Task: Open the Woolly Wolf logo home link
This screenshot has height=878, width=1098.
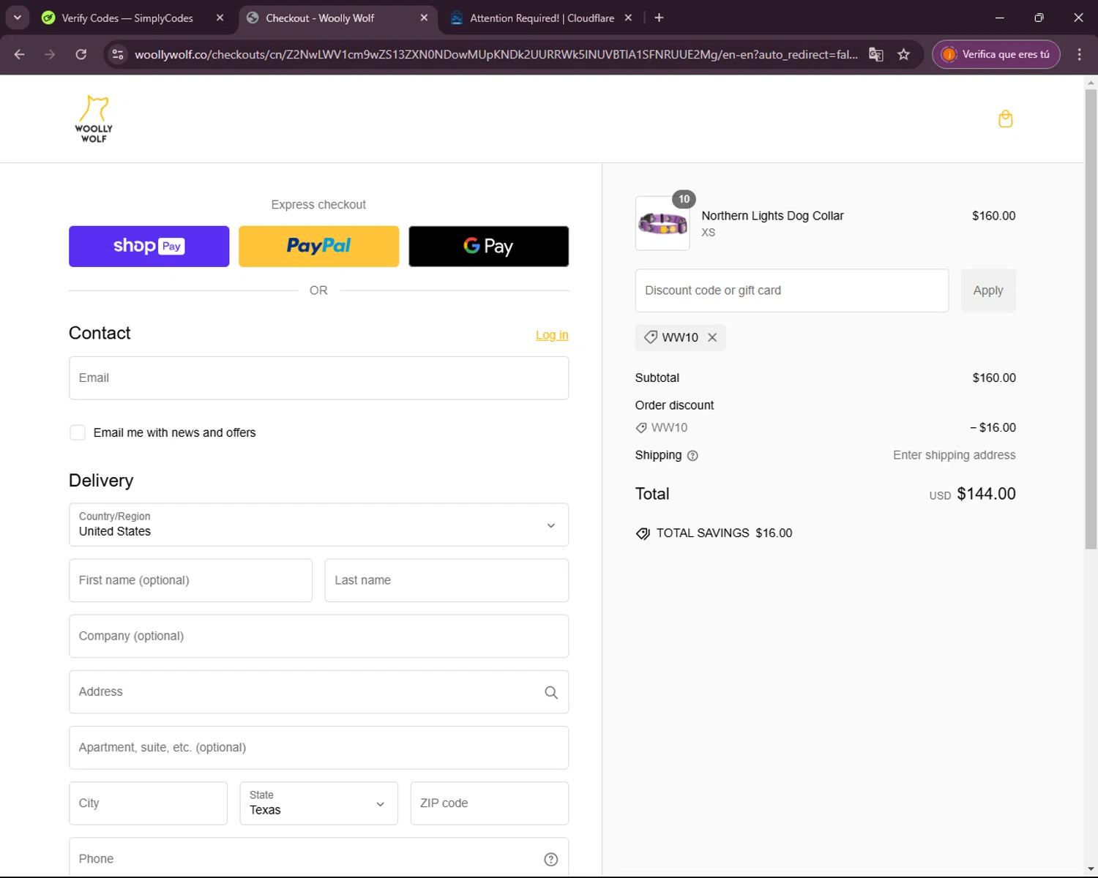Action: point(94,119)
